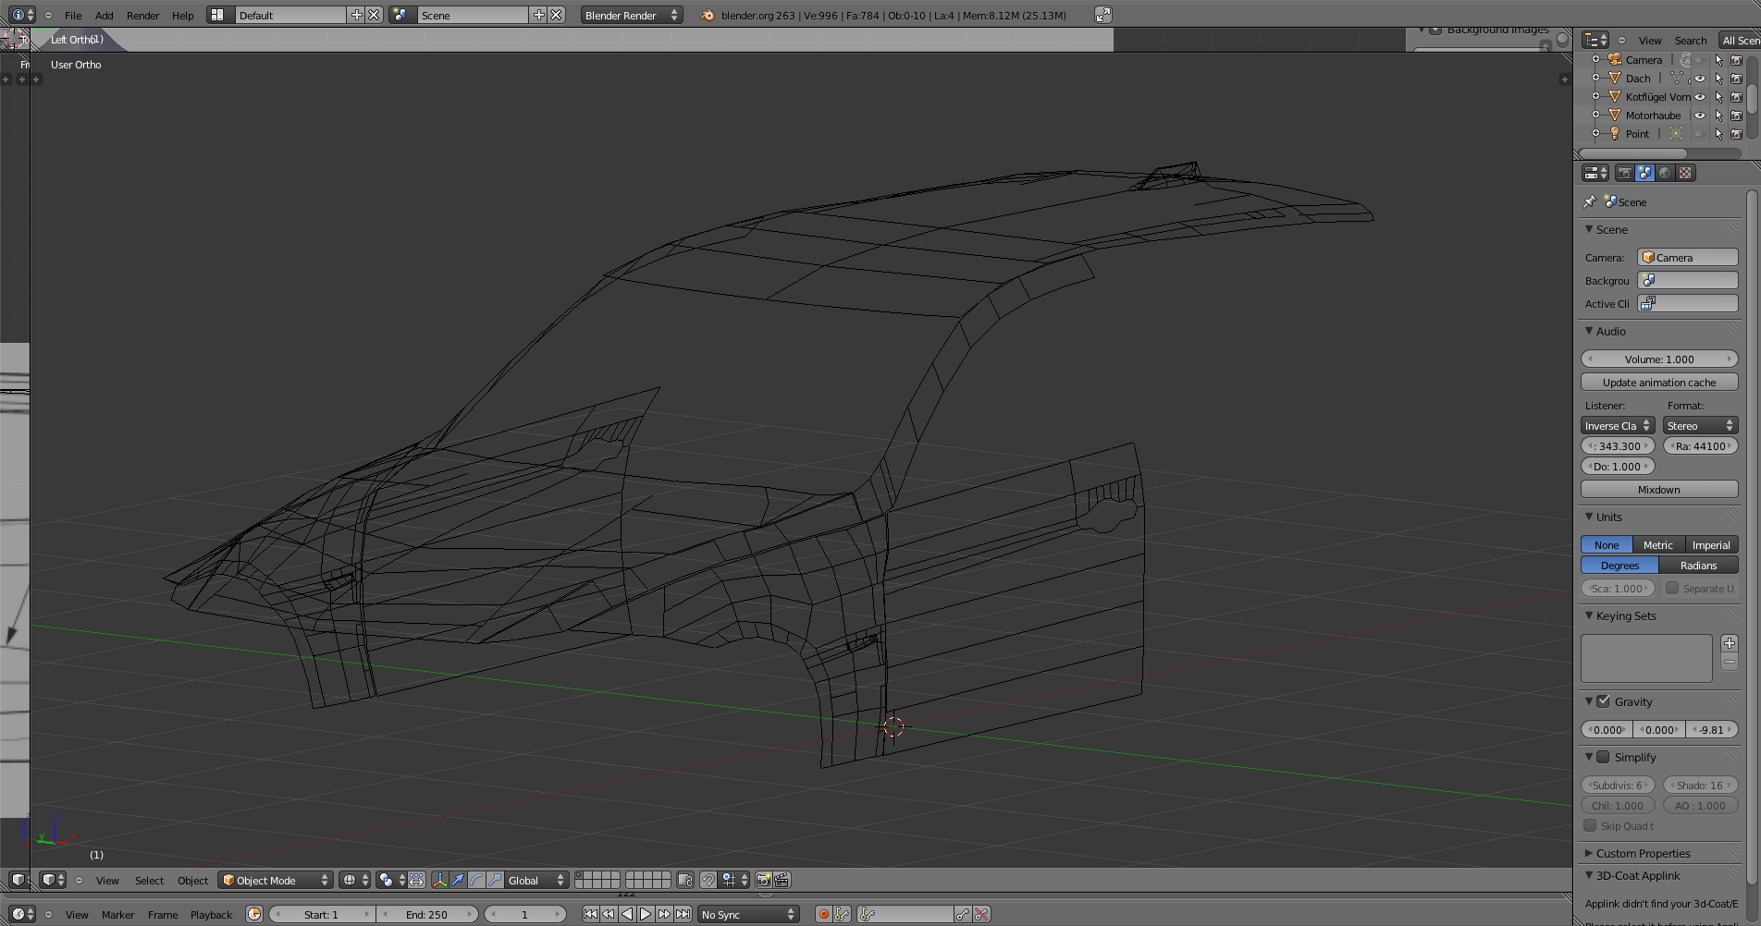This screenshot has width=1761, height=926.
Task: Open the Marker menu in timeline
Action: pos(118,915)
